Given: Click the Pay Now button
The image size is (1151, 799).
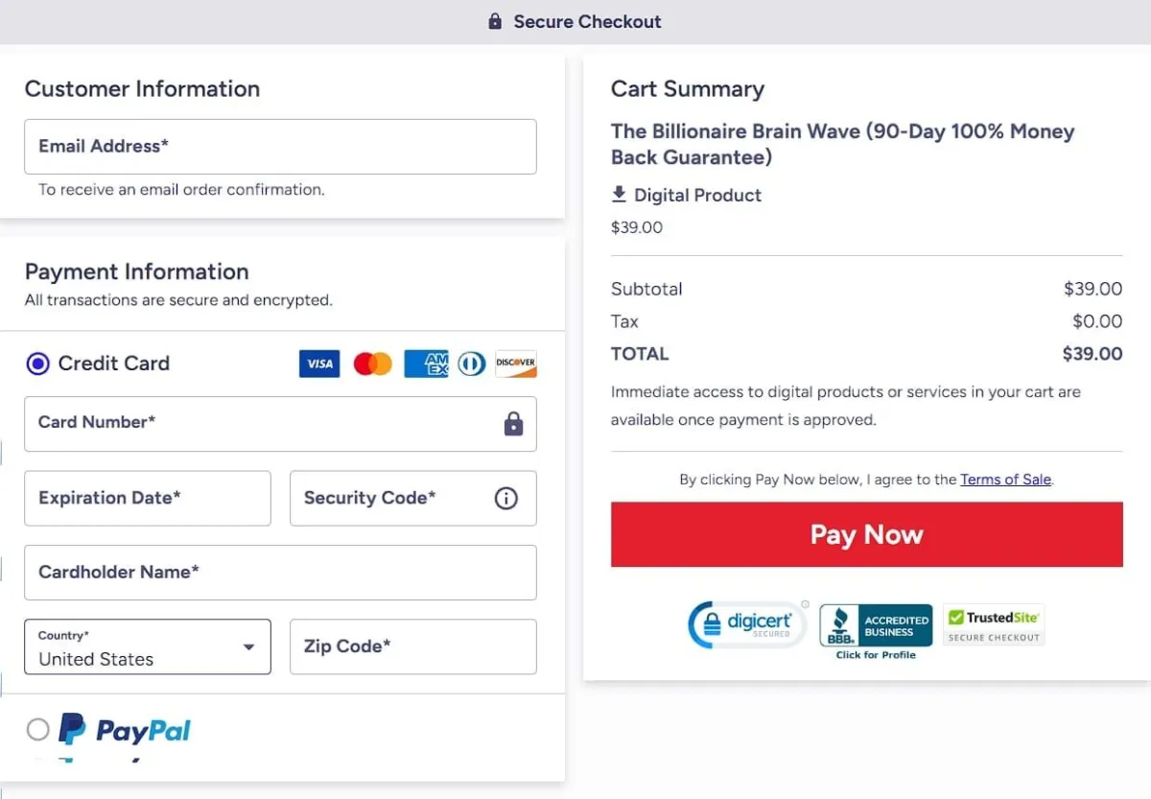Looking at the screenshot, I should pos(866,534).
